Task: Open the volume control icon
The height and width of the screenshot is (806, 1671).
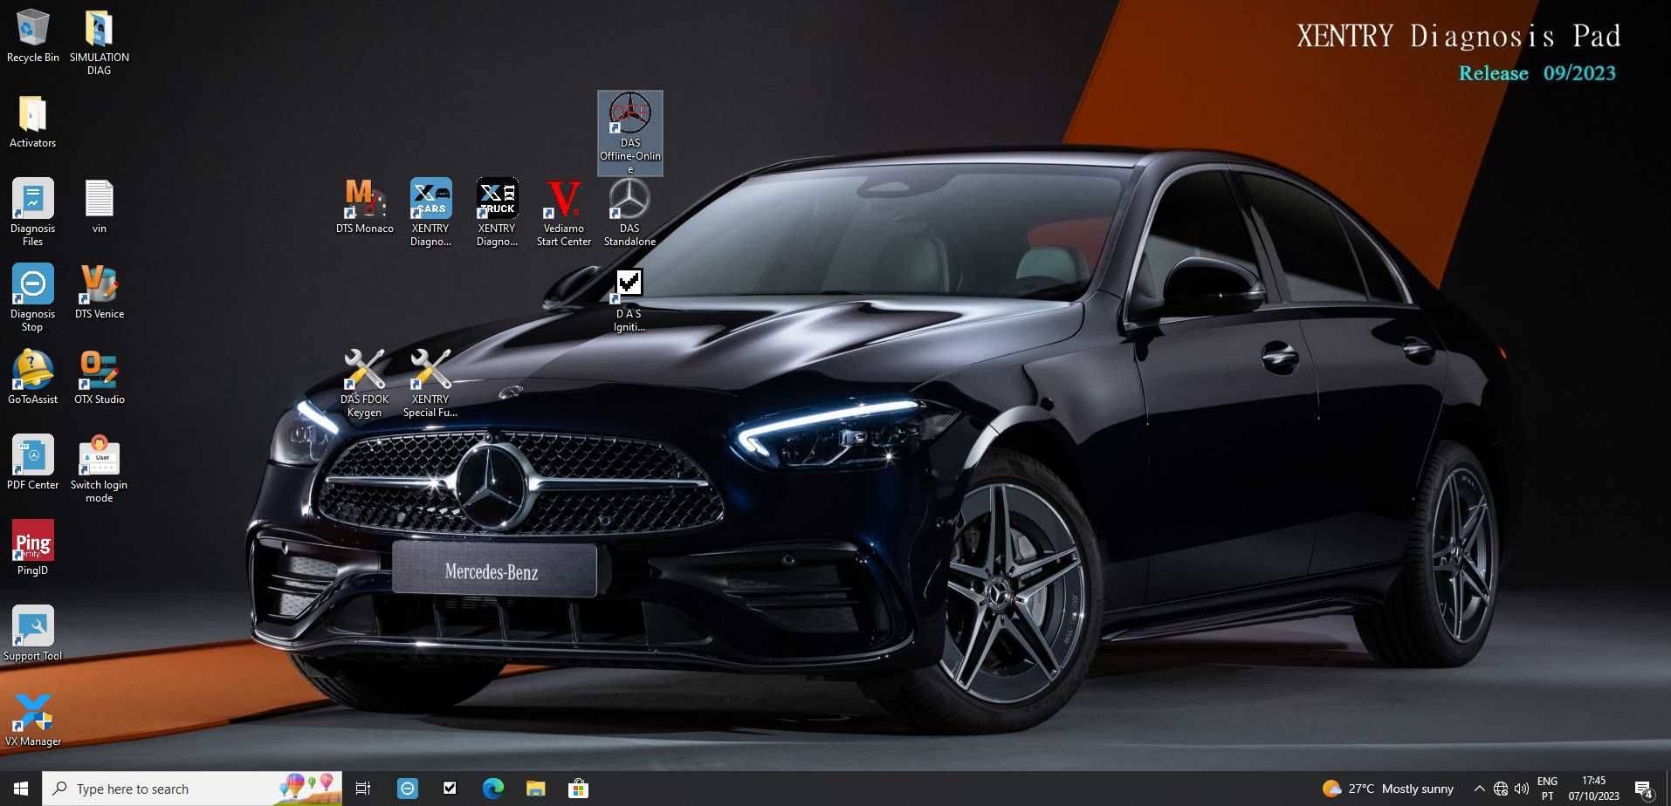Action: coord(1522,789)
